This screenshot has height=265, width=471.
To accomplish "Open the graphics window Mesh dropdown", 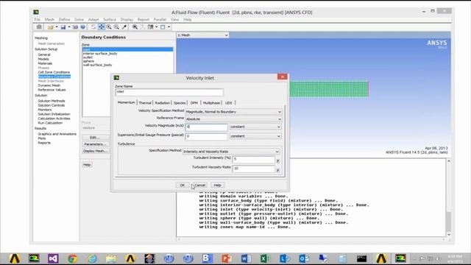I will point(203,35).
